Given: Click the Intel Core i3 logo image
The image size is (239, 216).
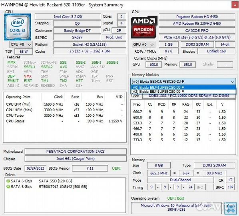Looking at the screenshot, I should coord(18,27).
